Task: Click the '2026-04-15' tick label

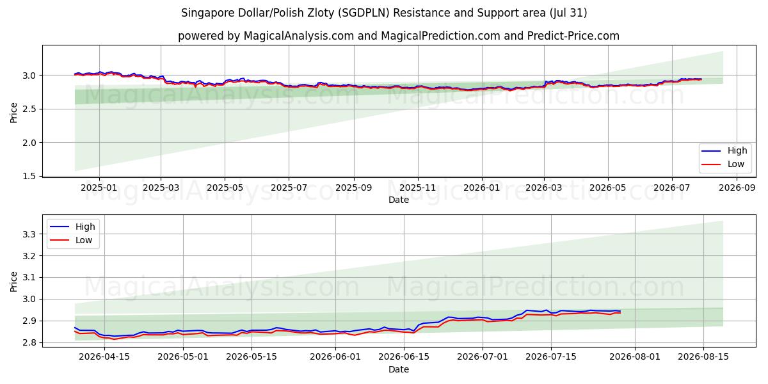Action: tap(104, 357)
